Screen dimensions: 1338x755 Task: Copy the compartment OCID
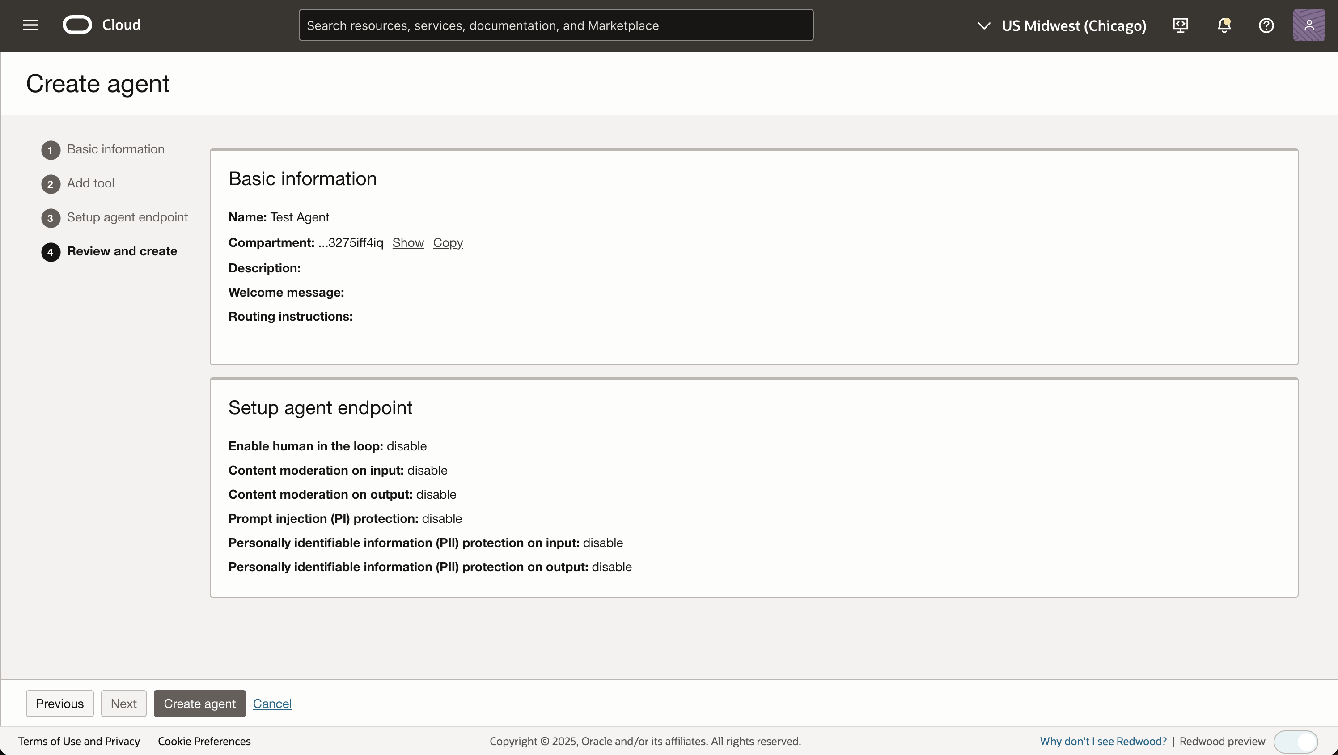click(448, 243)
